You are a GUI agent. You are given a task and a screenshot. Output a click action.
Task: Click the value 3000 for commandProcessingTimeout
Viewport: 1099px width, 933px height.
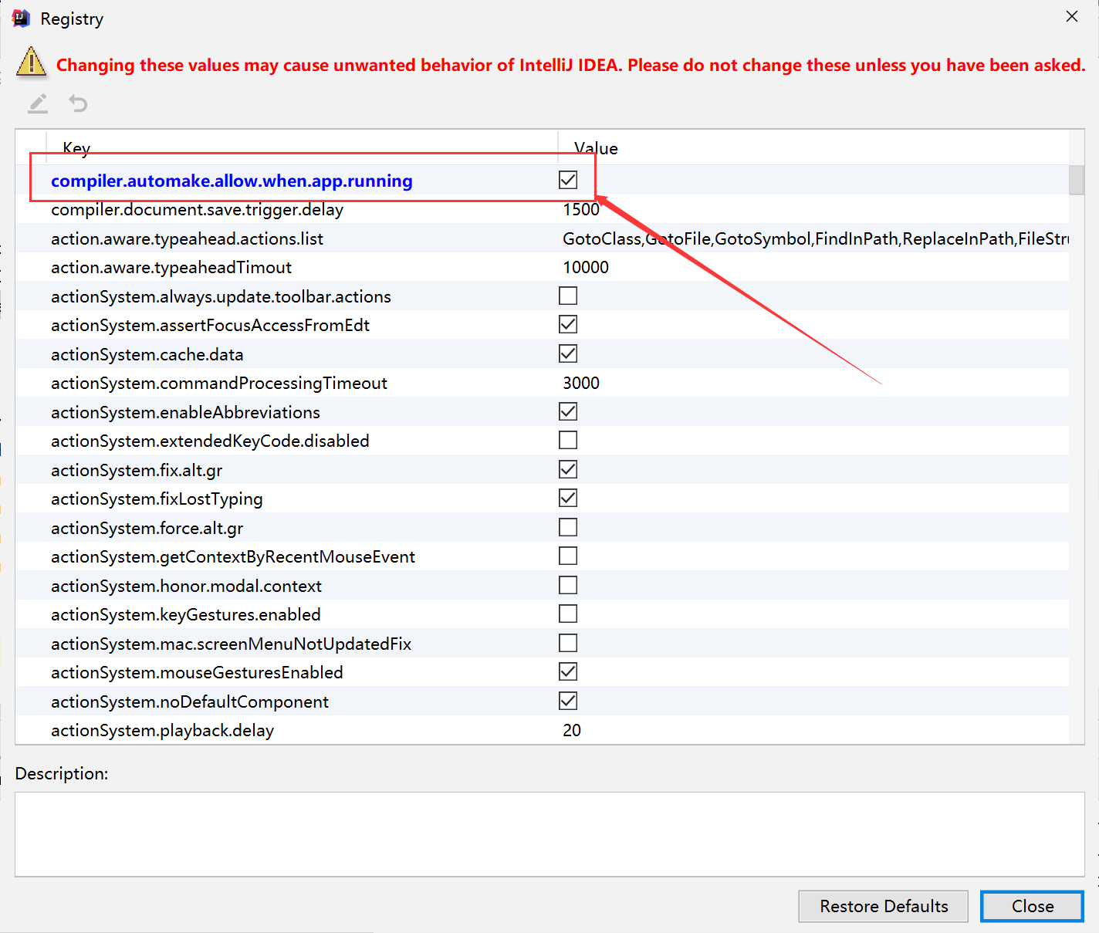click(x=581, y=383)
